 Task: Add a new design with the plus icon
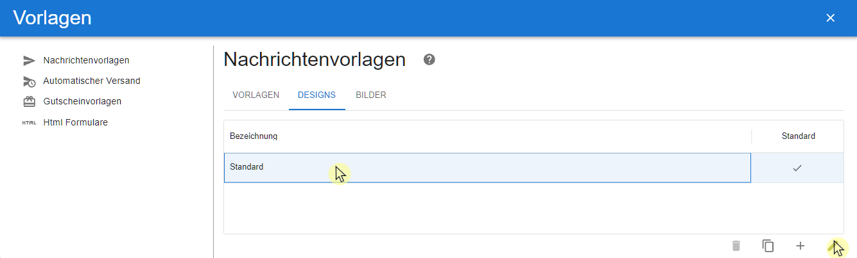pyautogui.click(x=800, y=246)
